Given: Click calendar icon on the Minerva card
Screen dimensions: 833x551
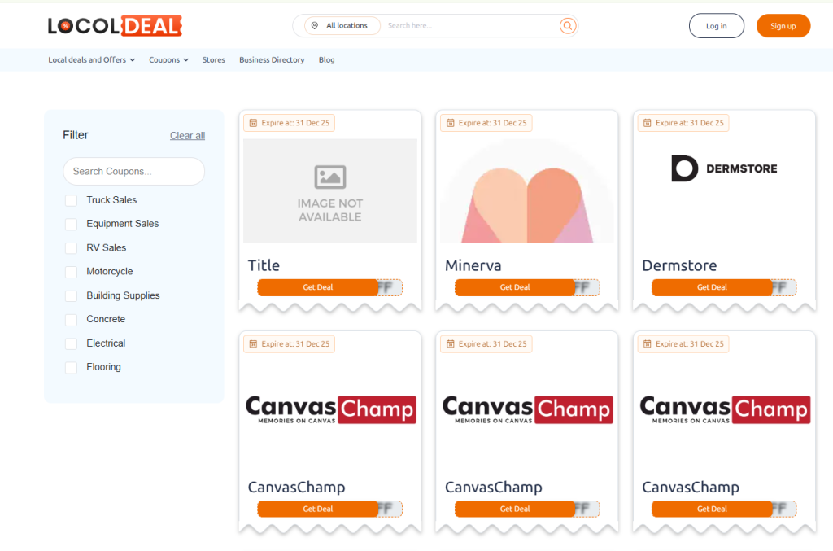Looking at the screenshot, I should pyautogui.click(x=450, y=123).
